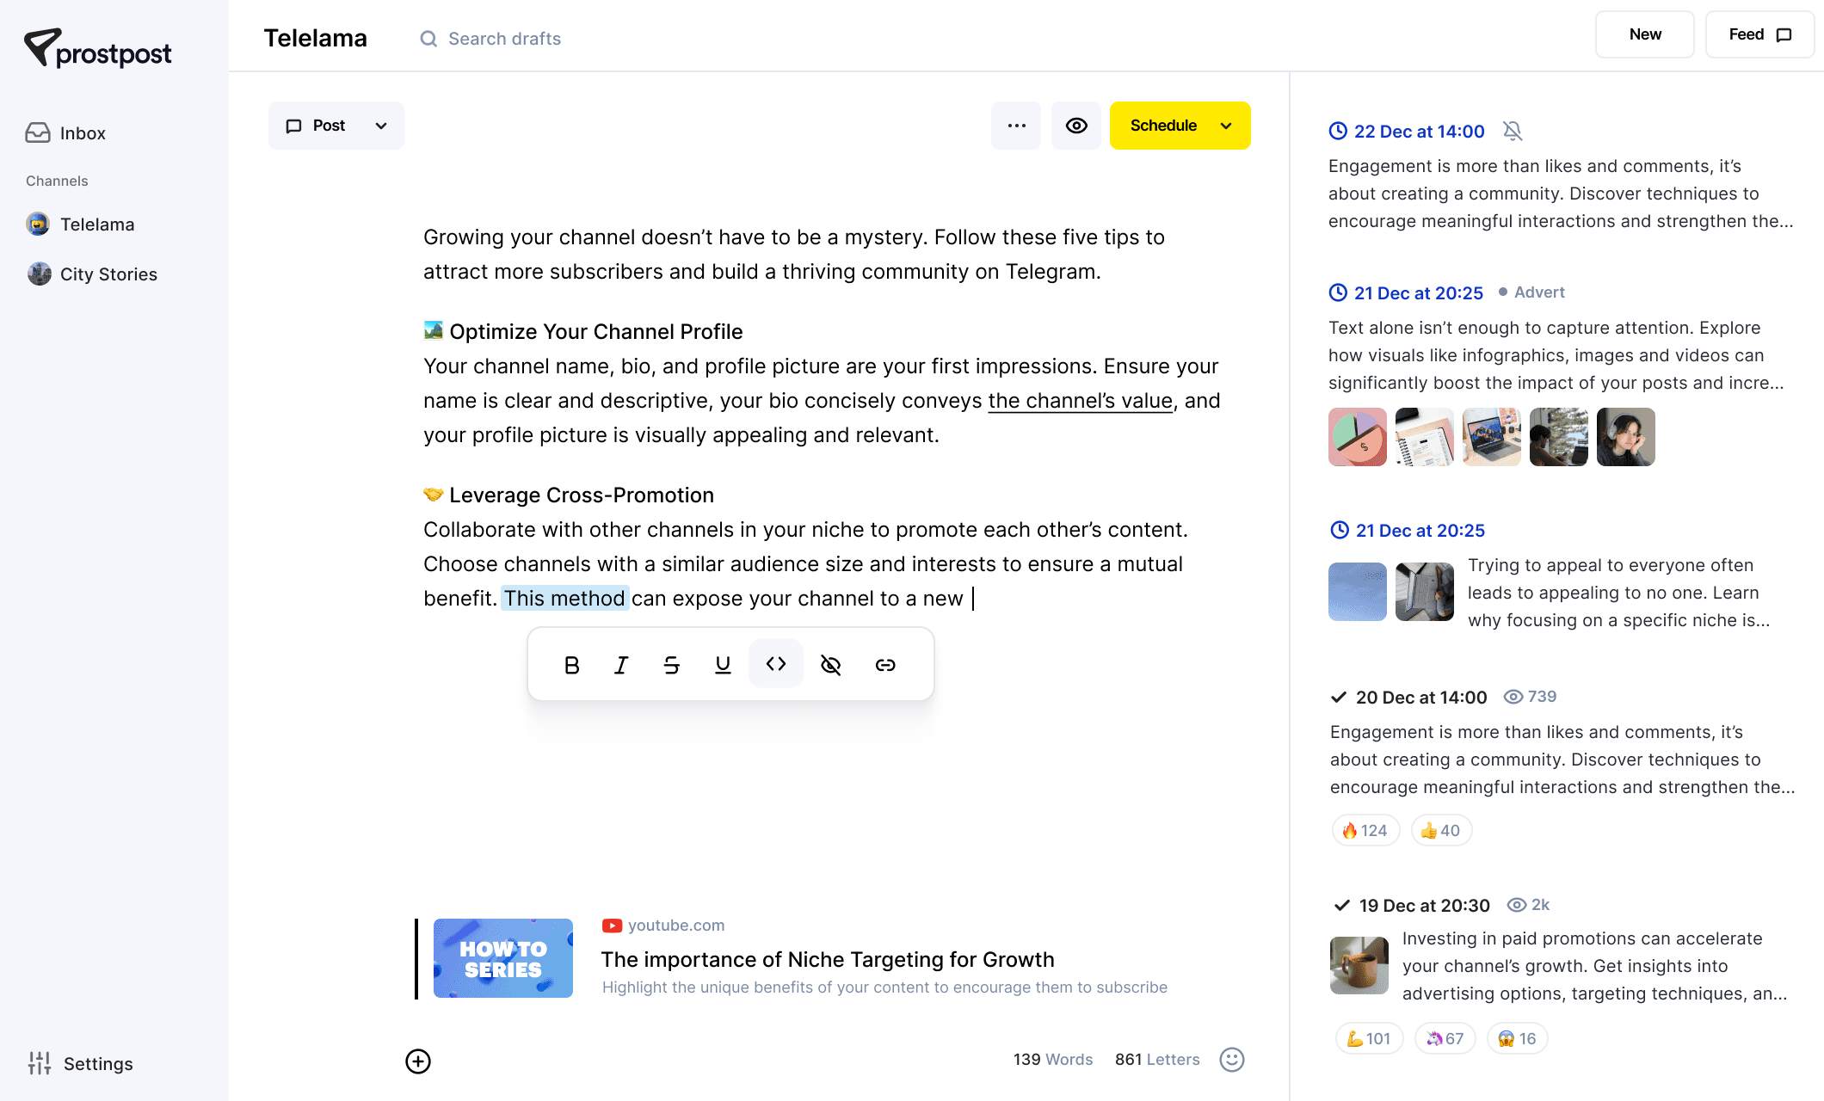The height and width of the screenshot is (1101, 1824).
Task: Open the Feed button
Action: point(1759,34)
